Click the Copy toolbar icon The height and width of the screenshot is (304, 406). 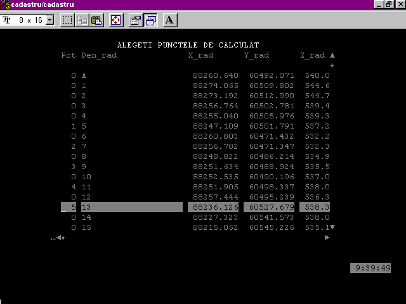82,20
